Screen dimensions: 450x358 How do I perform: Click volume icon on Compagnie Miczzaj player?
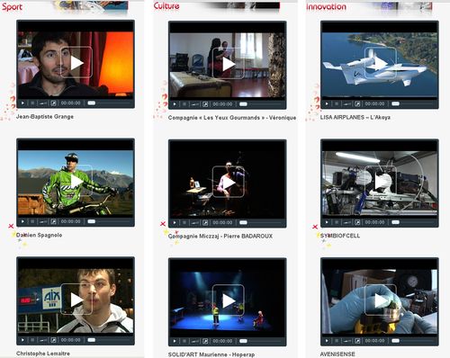tap(195, 223)
